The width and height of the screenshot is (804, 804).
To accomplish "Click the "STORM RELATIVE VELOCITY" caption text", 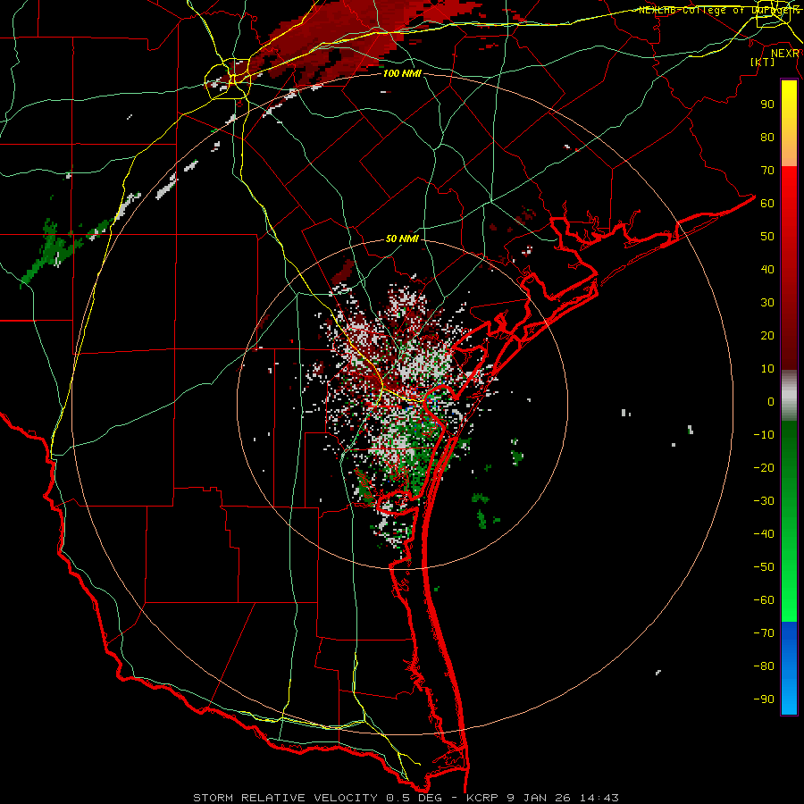I will coord(285,798).
